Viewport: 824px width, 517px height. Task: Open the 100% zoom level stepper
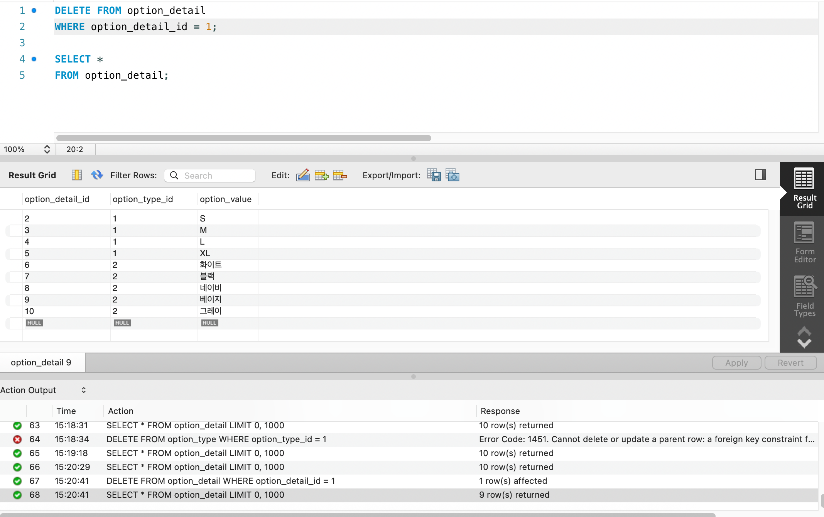pyautogui.click(x=47, y=149)
